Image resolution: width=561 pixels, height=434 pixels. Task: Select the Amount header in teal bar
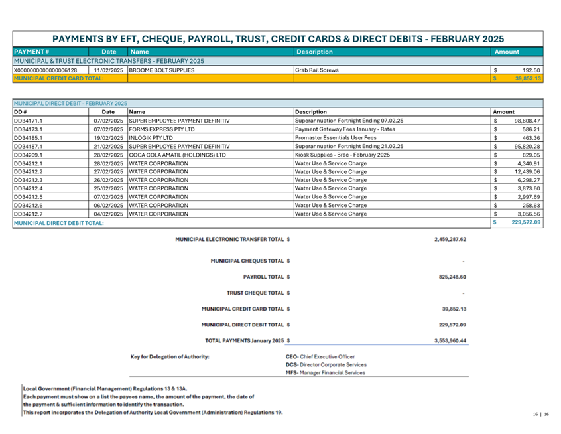(507, 52)
